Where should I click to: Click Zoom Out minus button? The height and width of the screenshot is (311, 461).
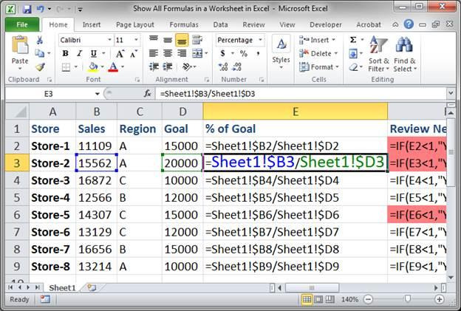[368, 299]
